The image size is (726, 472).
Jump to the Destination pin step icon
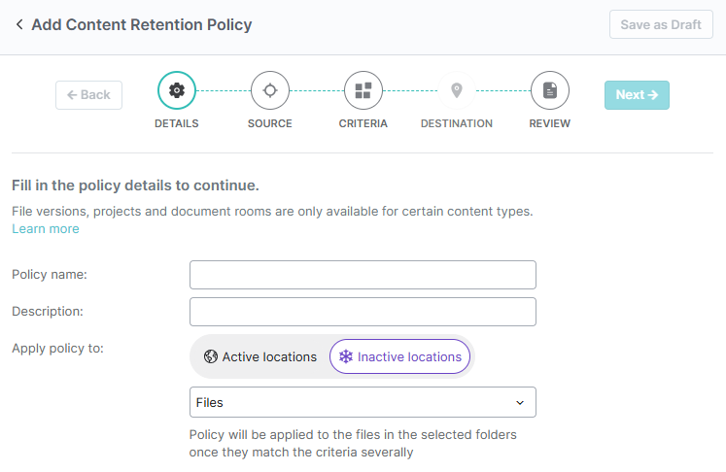click(457, 90)
